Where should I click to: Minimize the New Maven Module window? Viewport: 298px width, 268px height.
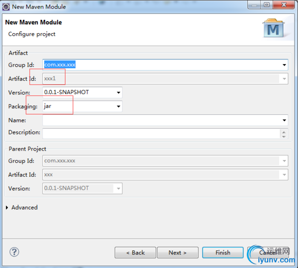click(x=254, y=5)
